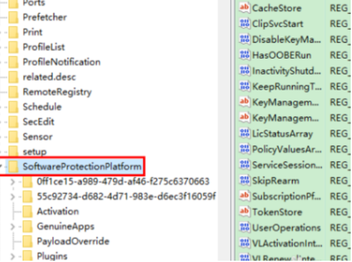Expand the 0ff1ce15-a989 subkey
352x262 pixels.
coord(12,181)
